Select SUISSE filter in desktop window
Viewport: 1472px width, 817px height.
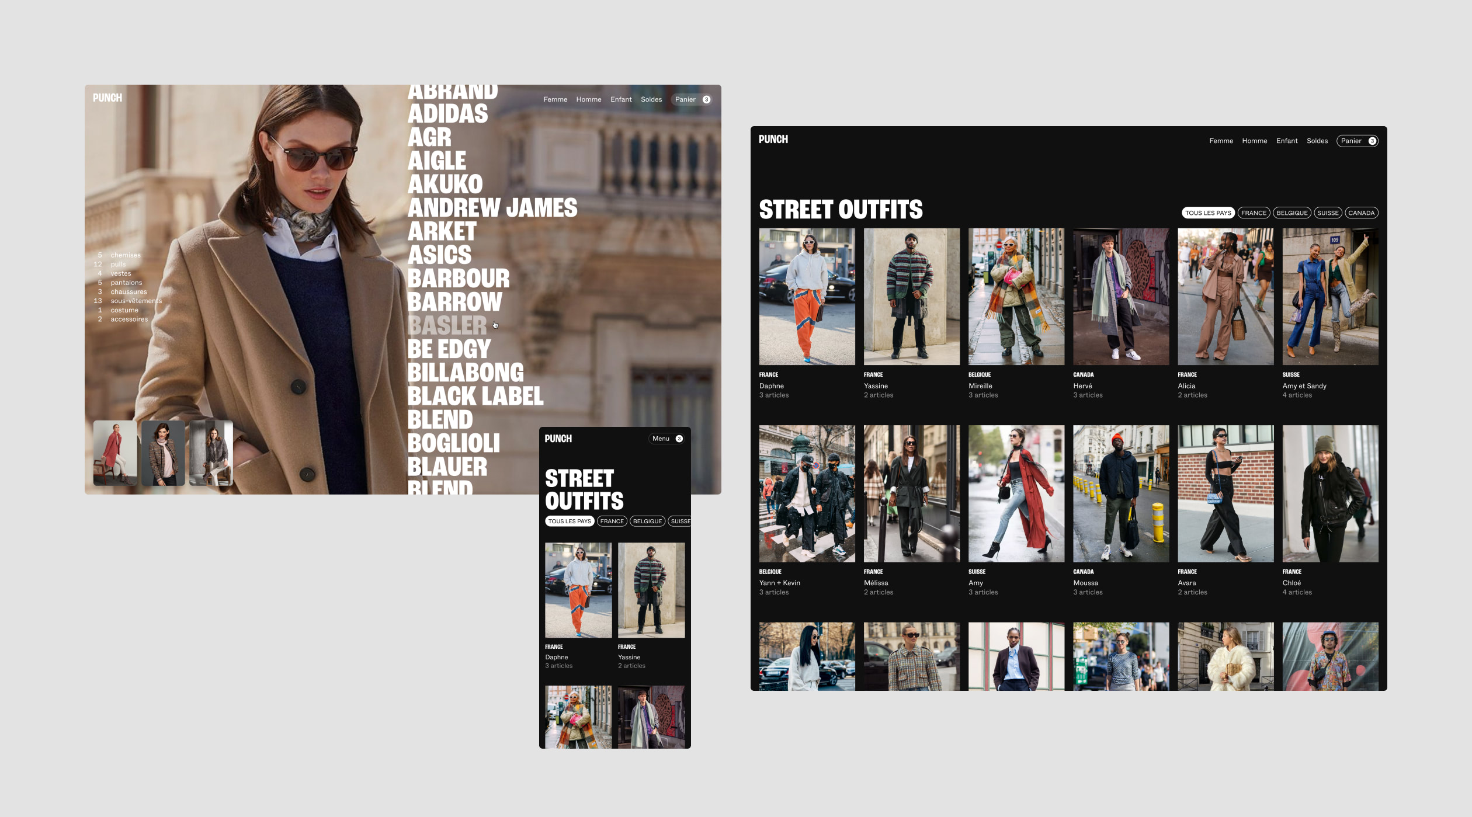tap(1328, 213)
